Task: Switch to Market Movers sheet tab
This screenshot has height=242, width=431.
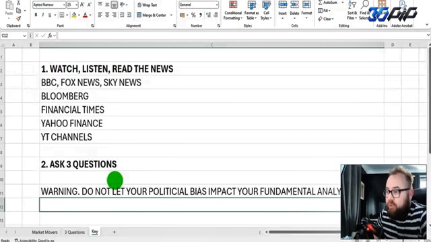Action: (x=44, y=232)
